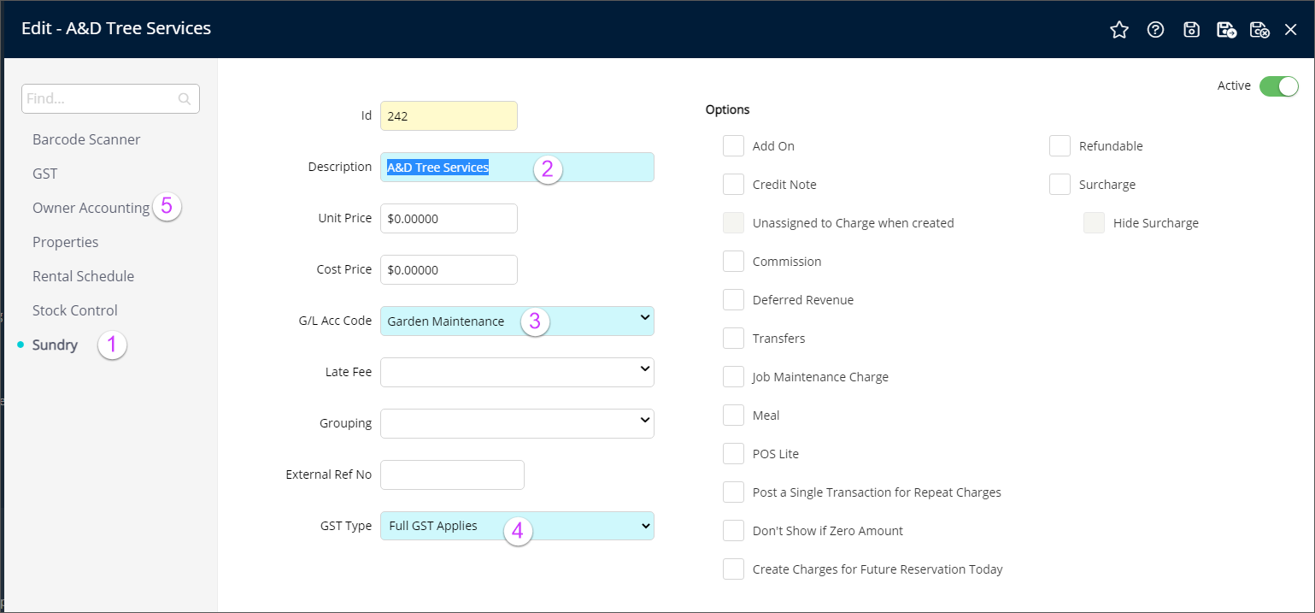Click the External Ref No field
The width and height of the screenshot is (1315, 613).
(x=451, y=474)
